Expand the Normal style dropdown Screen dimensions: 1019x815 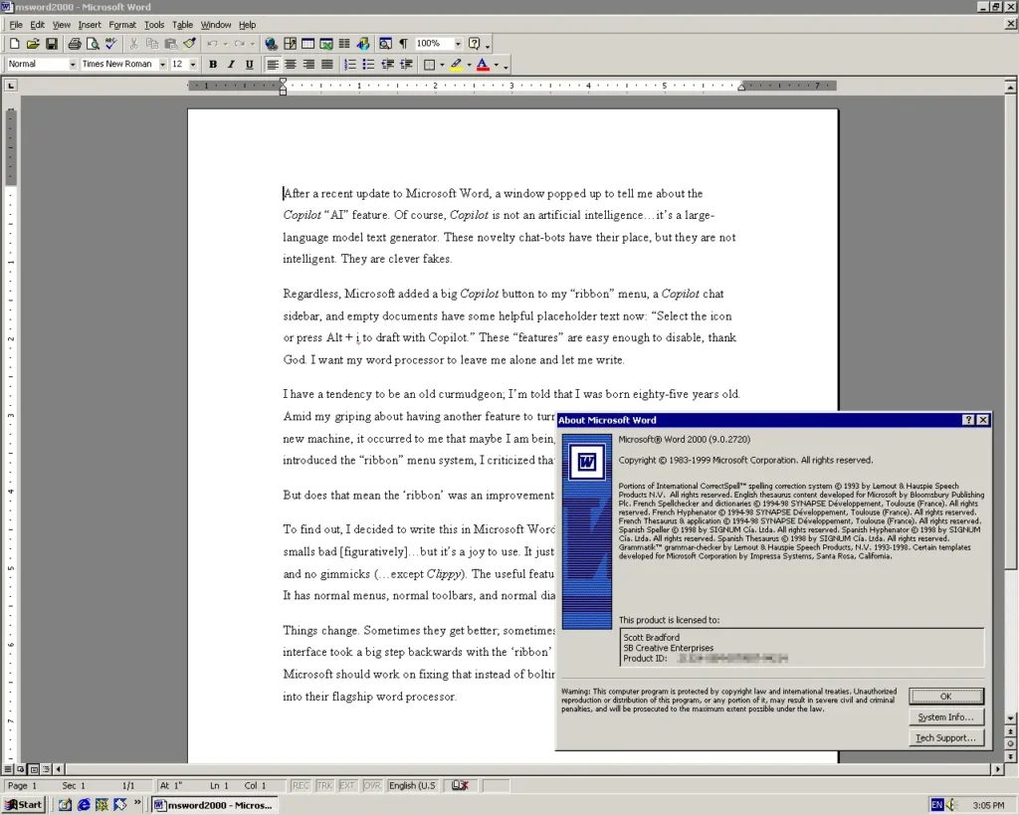pyautogui.click(x=72, y=65)
